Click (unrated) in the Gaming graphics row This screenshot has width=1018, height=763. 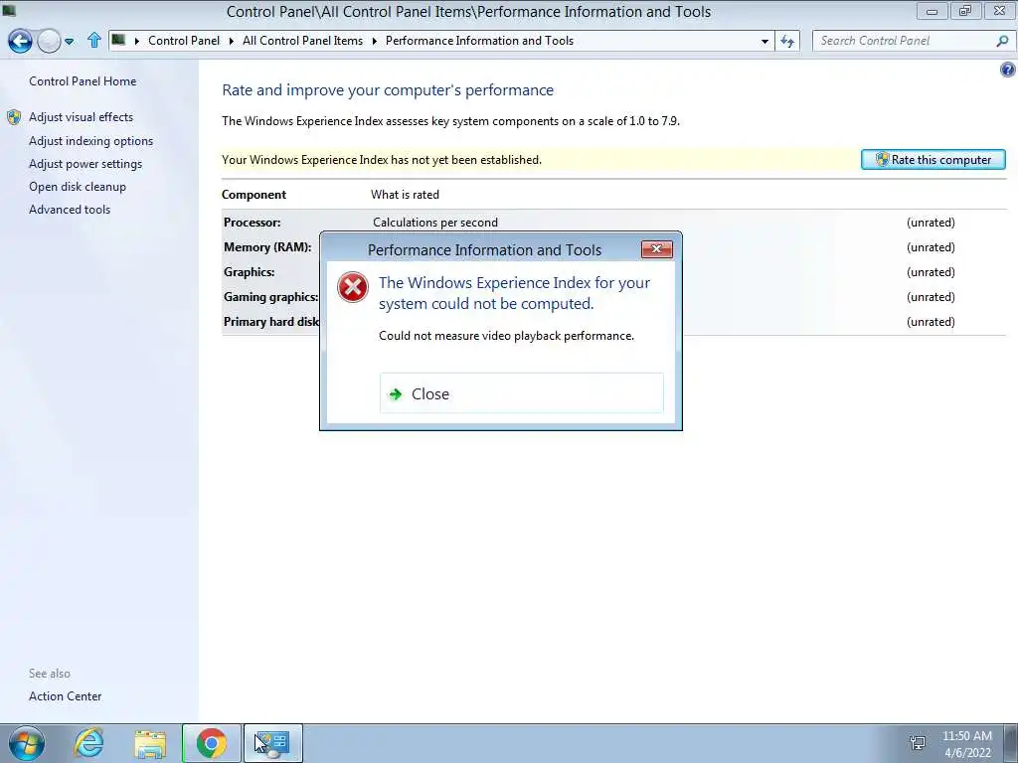point(931,296)
